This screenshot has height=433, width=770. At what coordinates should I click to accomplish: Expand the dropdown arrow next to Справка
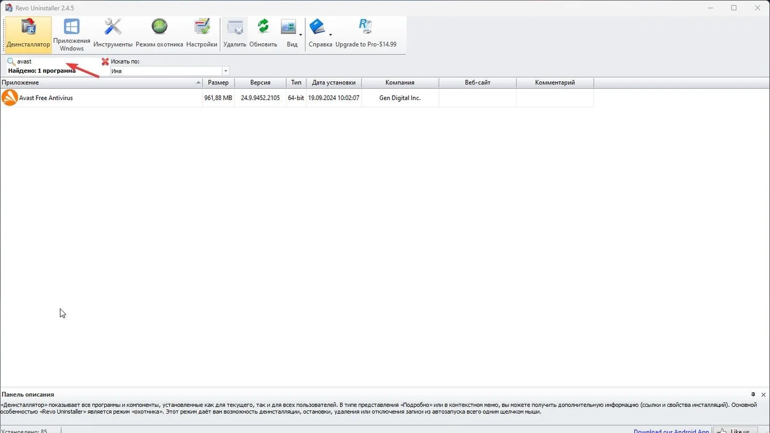[x=330, y=35]
